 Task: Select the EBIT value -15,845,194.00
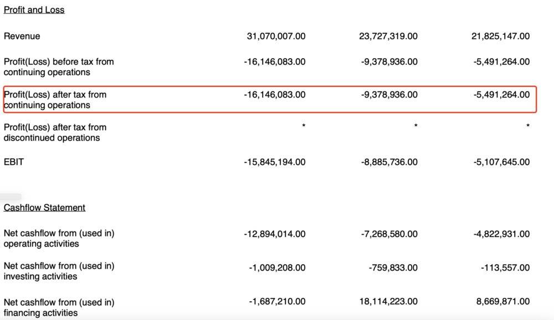point(274,162)
